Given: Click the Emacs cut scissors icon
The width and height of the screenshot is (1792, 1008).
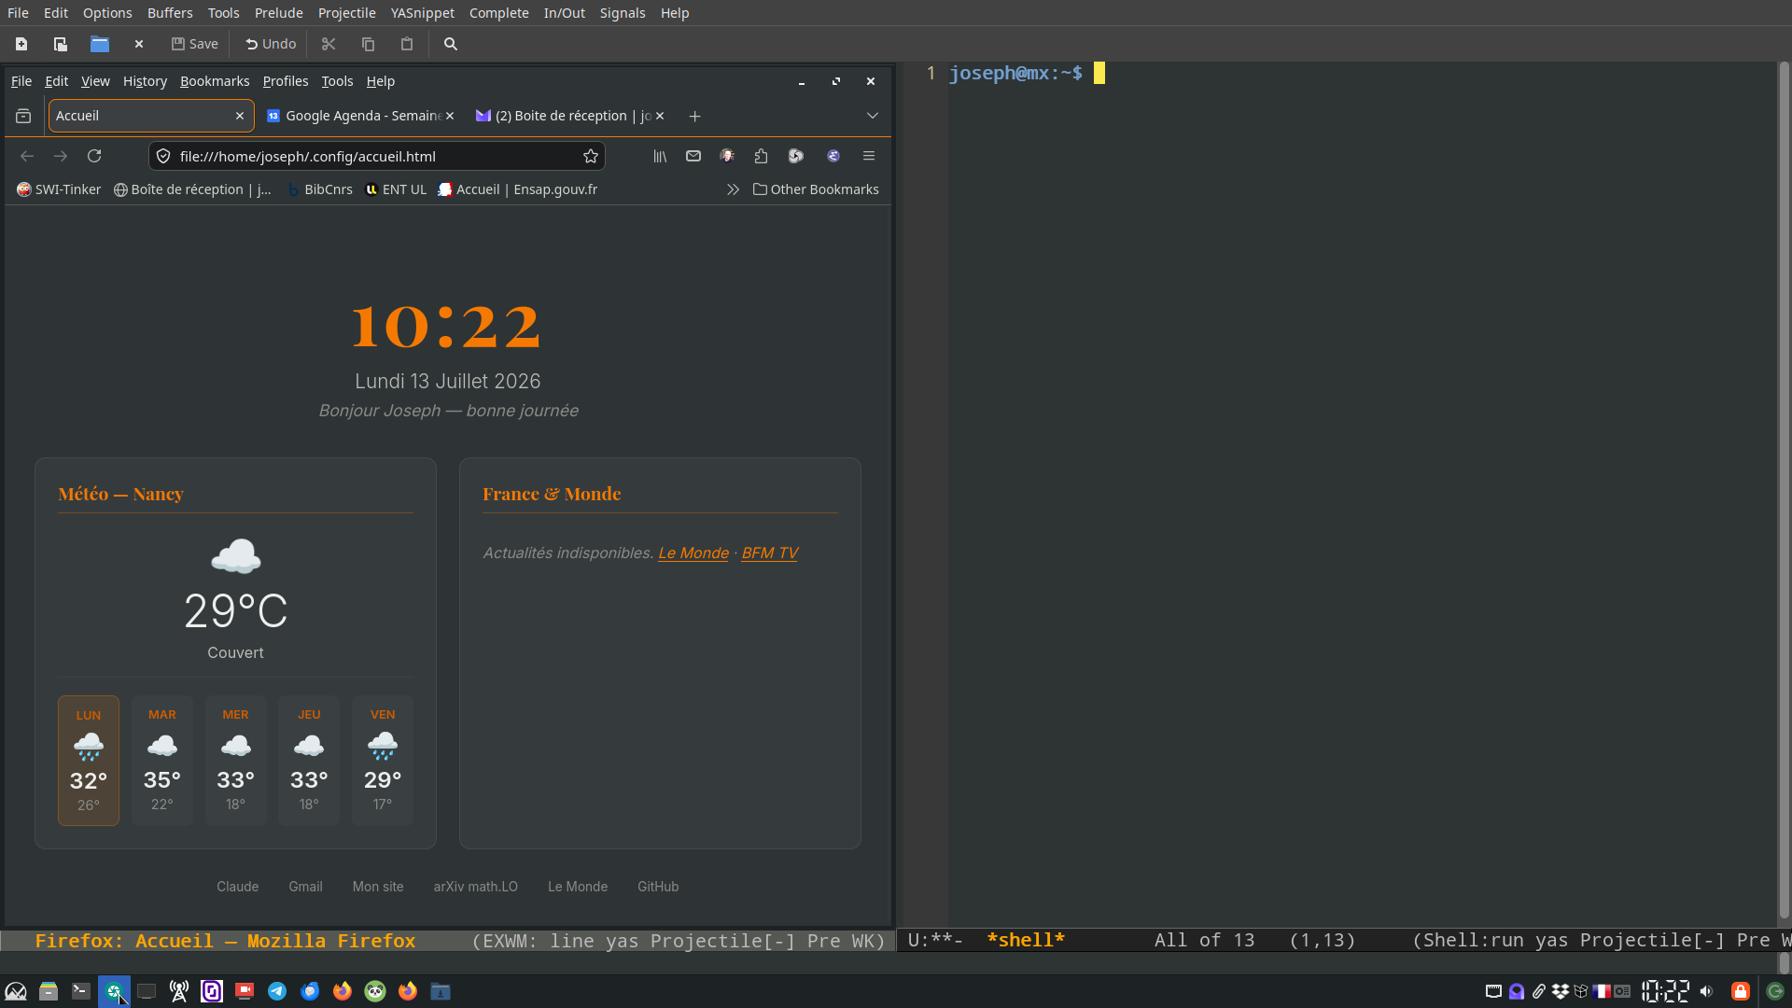Looking at the screenshot, I should coord(329,44).
